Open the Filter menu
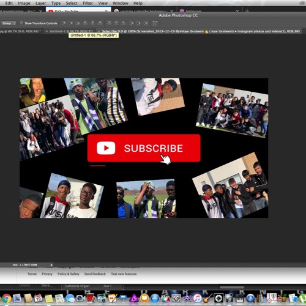 coord(88,3)
